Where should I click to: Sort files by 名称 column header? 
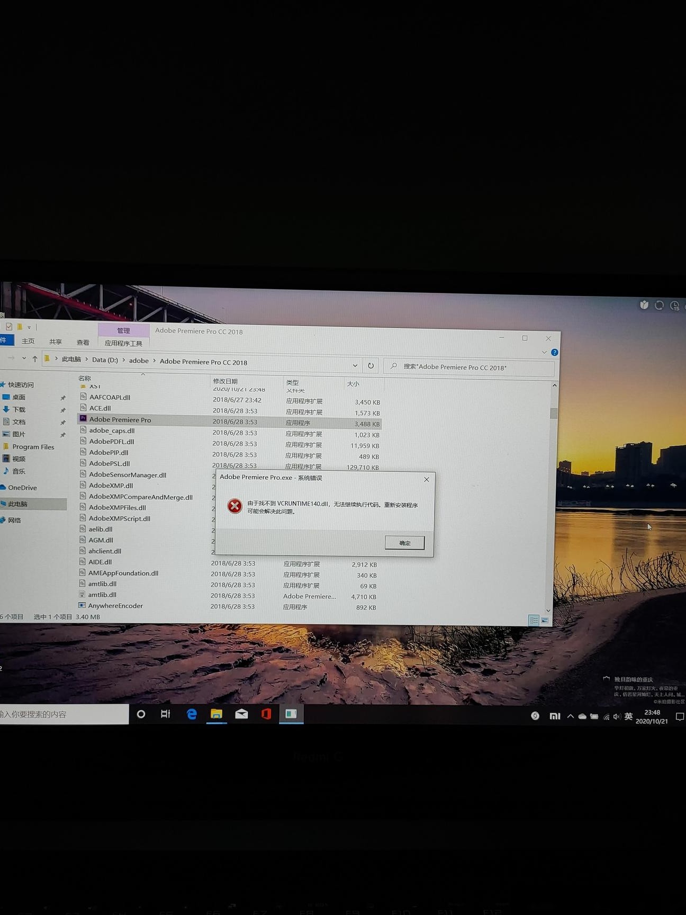tap(85, 378)
